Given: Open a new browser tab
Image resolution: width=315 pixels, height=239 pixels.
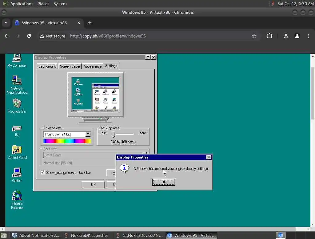Looking at the screenshot, I should (x=90, y=23).
